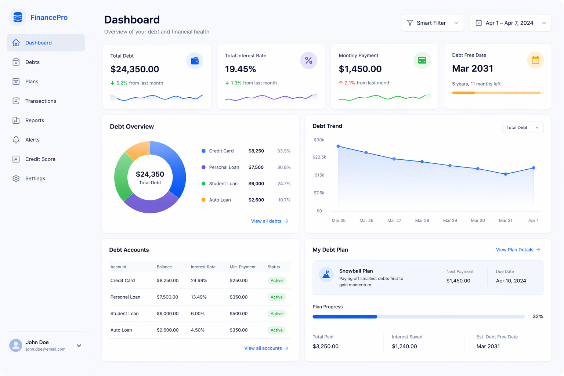Click Active status badge for Credit Card
Screen dimensions: 564x376
pos(276,281)
